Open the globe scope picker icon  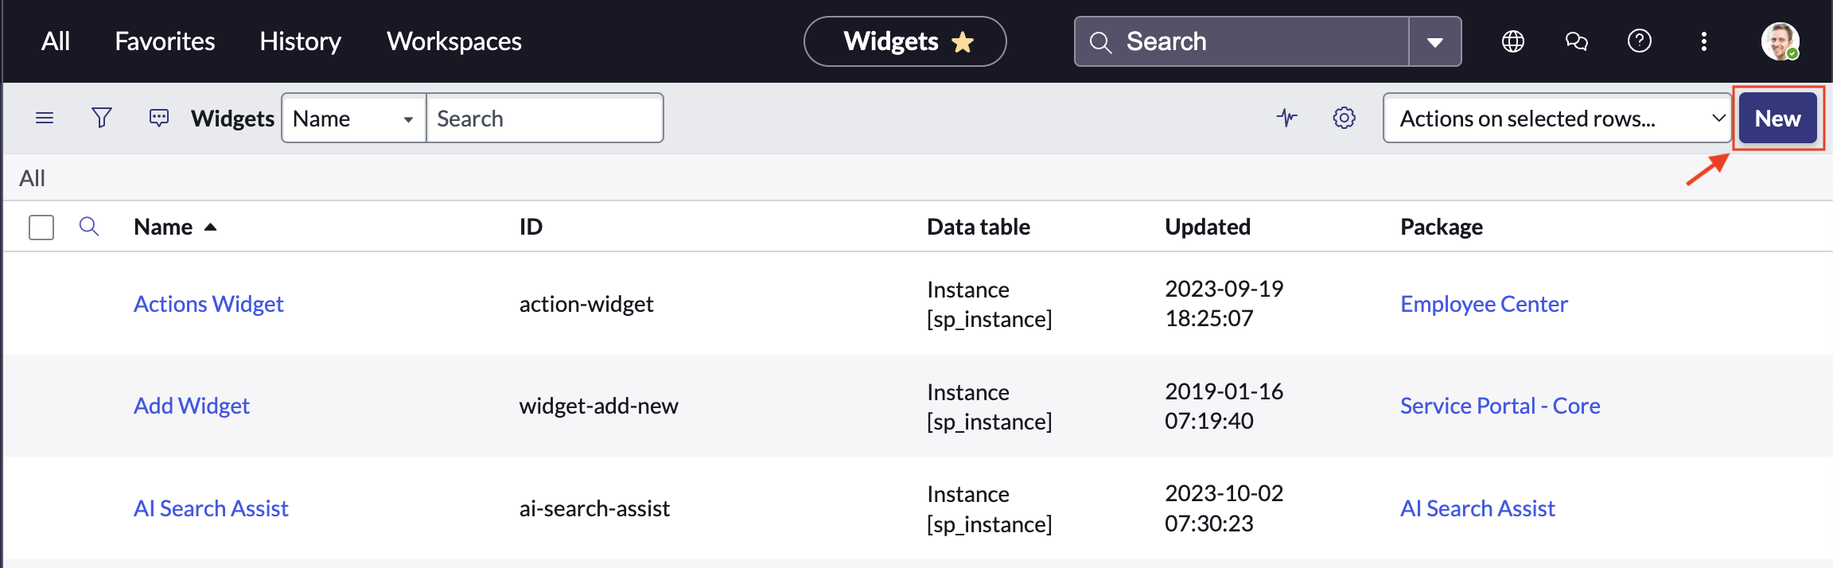click(x=1513, y=41)
